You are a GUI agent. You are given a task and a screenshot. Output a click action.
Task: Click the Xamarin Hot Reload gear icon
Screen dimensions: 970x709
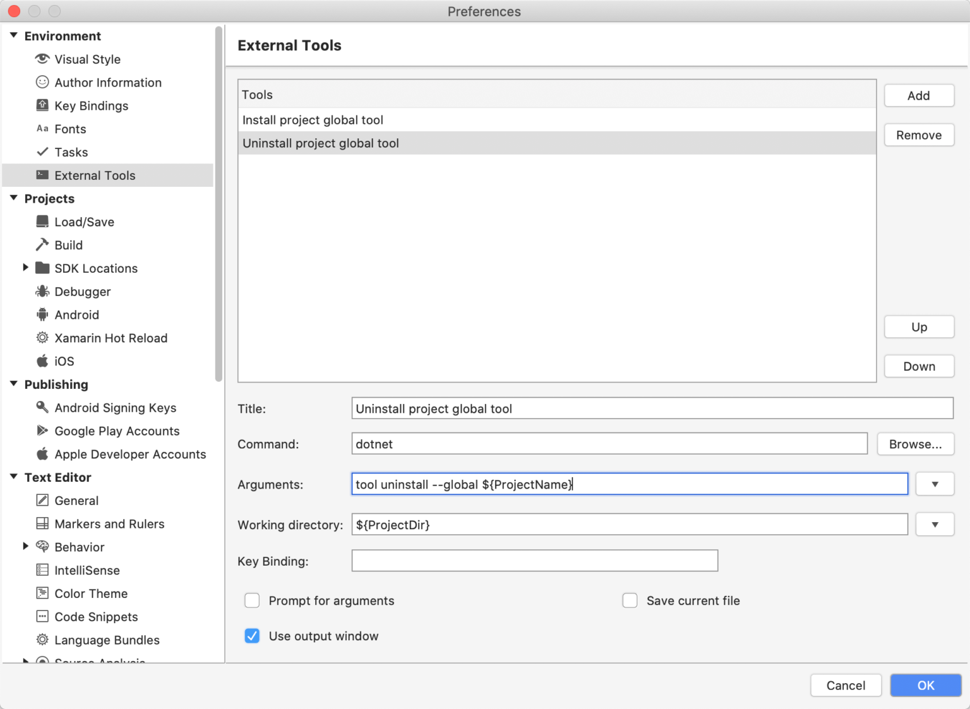(x=42, y=338)
